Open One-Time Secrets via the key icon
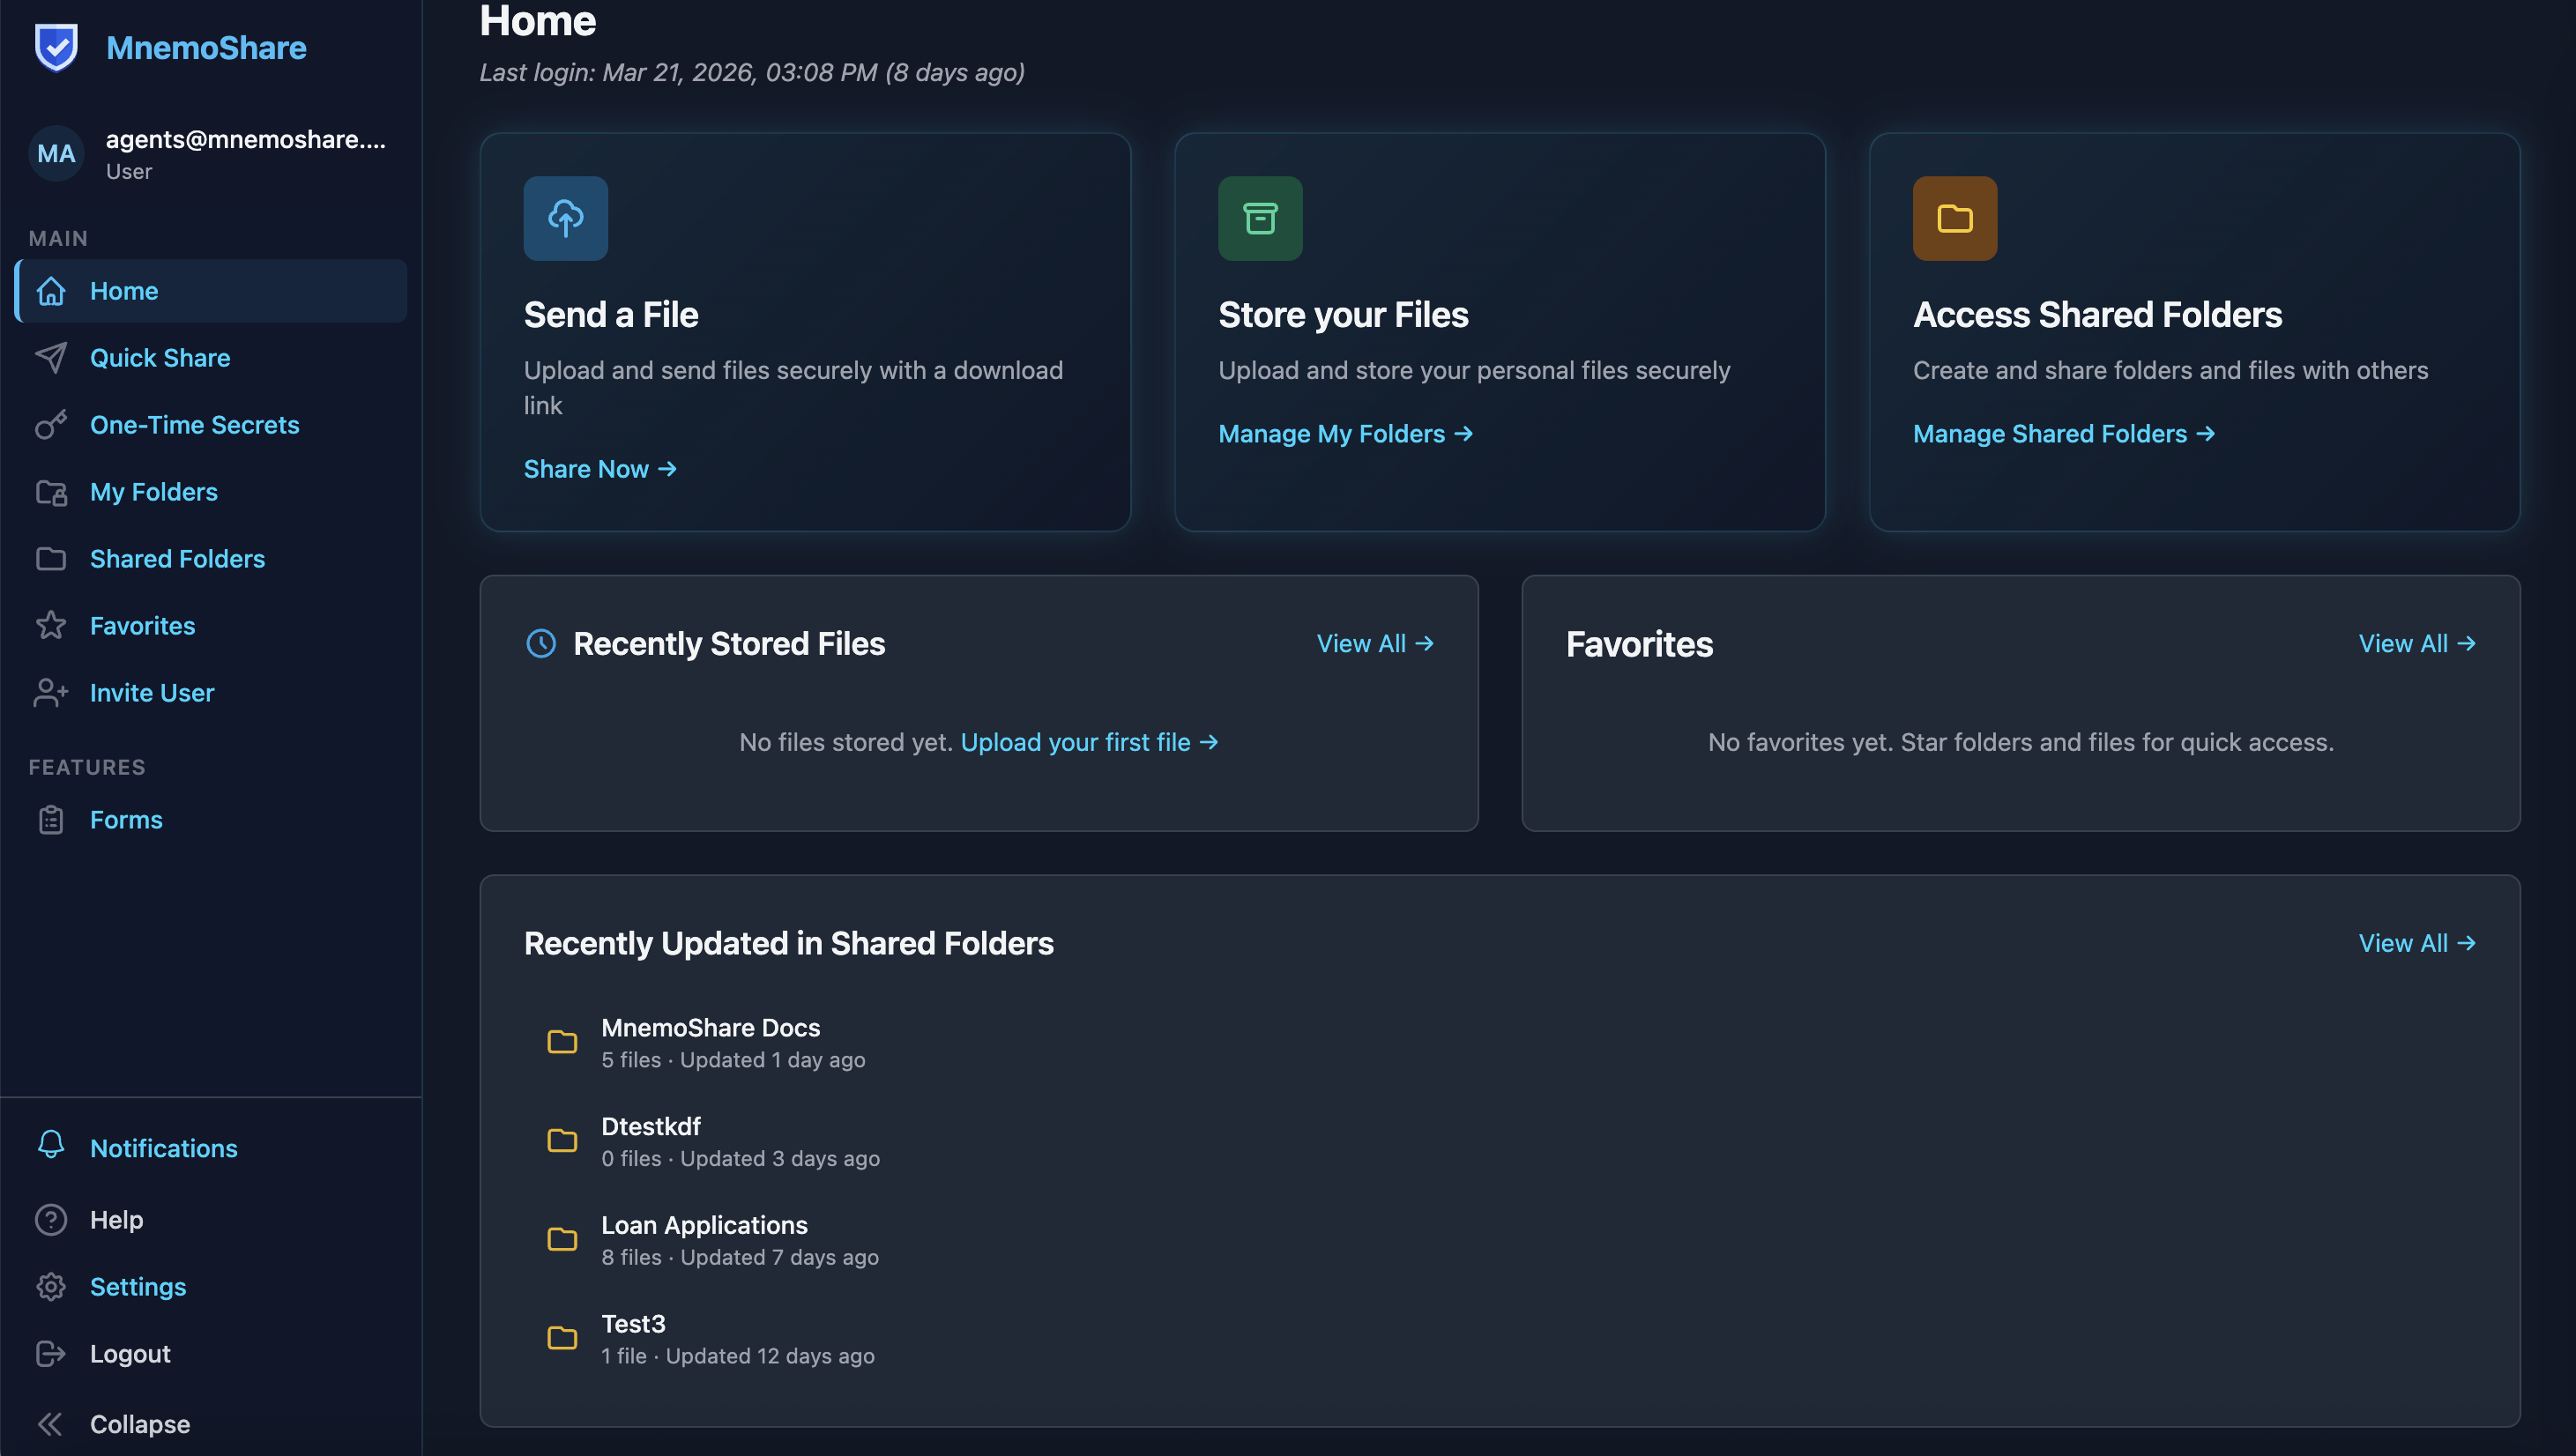The image size is (2576, 1456). 51,424
